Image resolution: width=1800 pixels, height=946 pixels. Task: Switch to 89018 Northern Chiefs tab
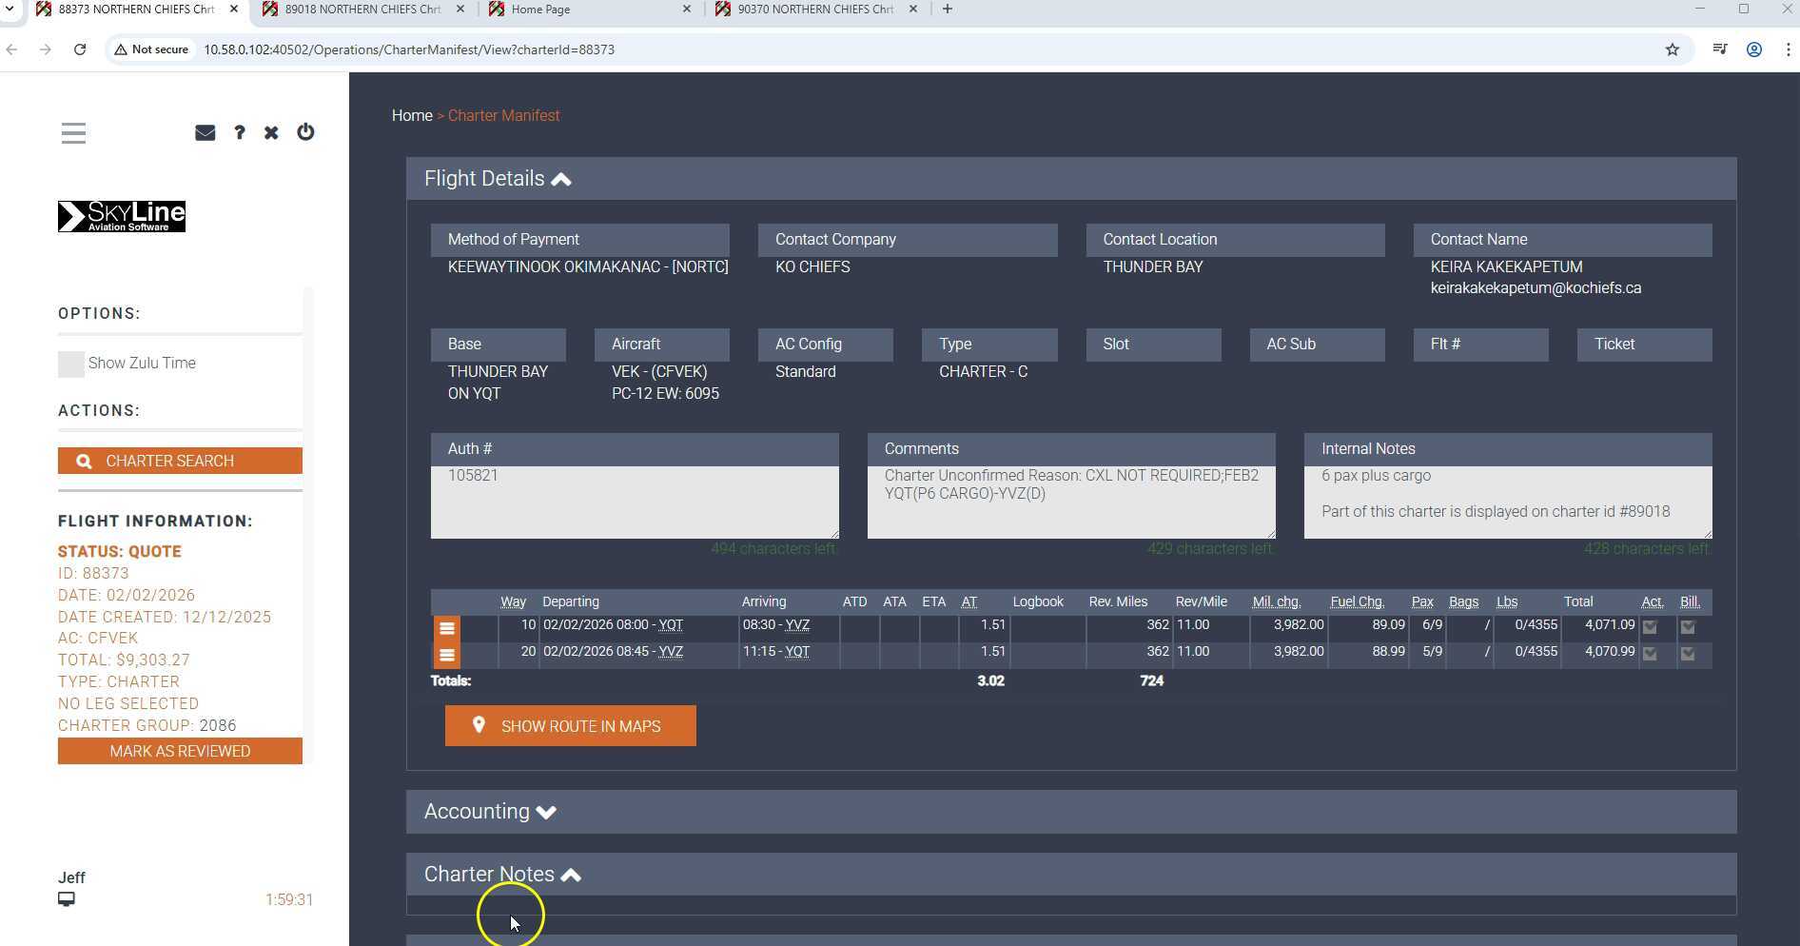tap(362, 10)
